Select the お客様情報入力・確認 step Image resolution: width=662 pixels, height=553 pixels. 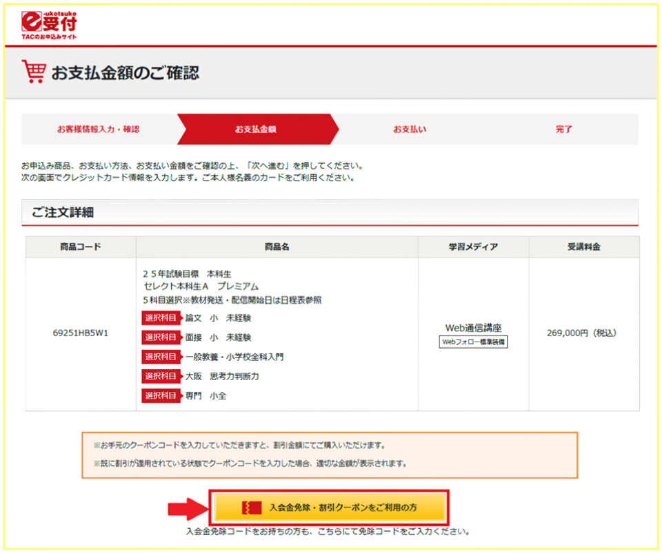[x=98, y=129]
